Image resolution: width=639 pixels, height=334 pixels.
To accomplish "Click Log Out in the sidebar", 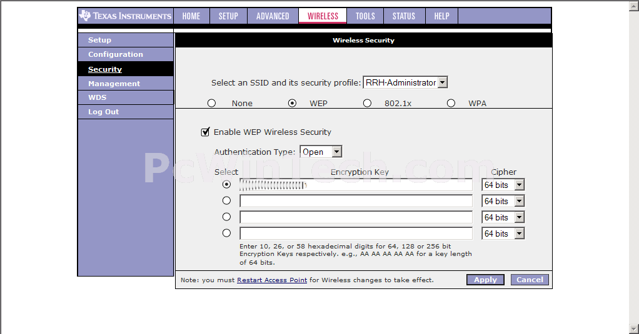I will tap(126, 112).
